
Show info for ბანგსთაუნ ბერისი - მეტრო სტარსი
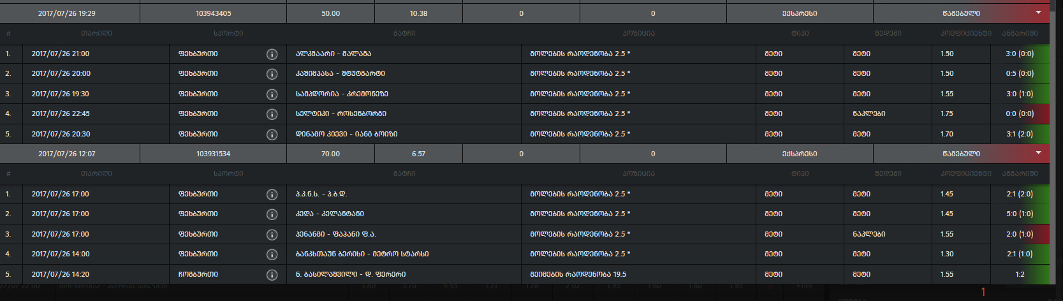click(272, 254)
